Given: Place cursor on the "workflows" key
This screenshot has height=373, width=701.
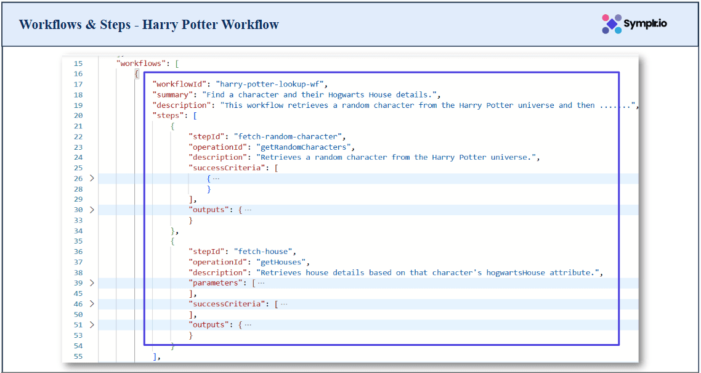Looking at the screenshot, I should coord(141,64).
